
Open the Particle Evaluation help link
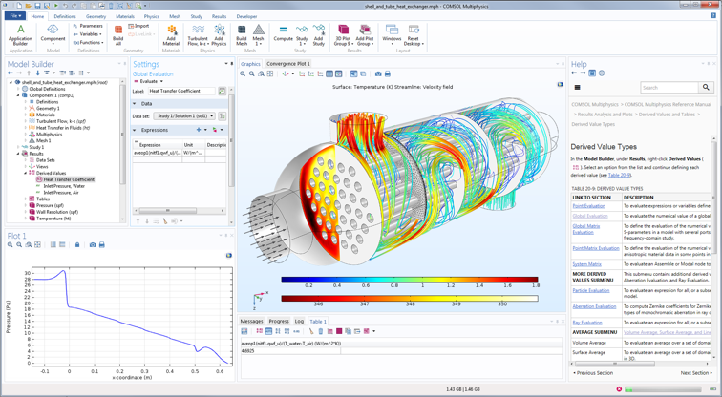(x=591, y=290)
